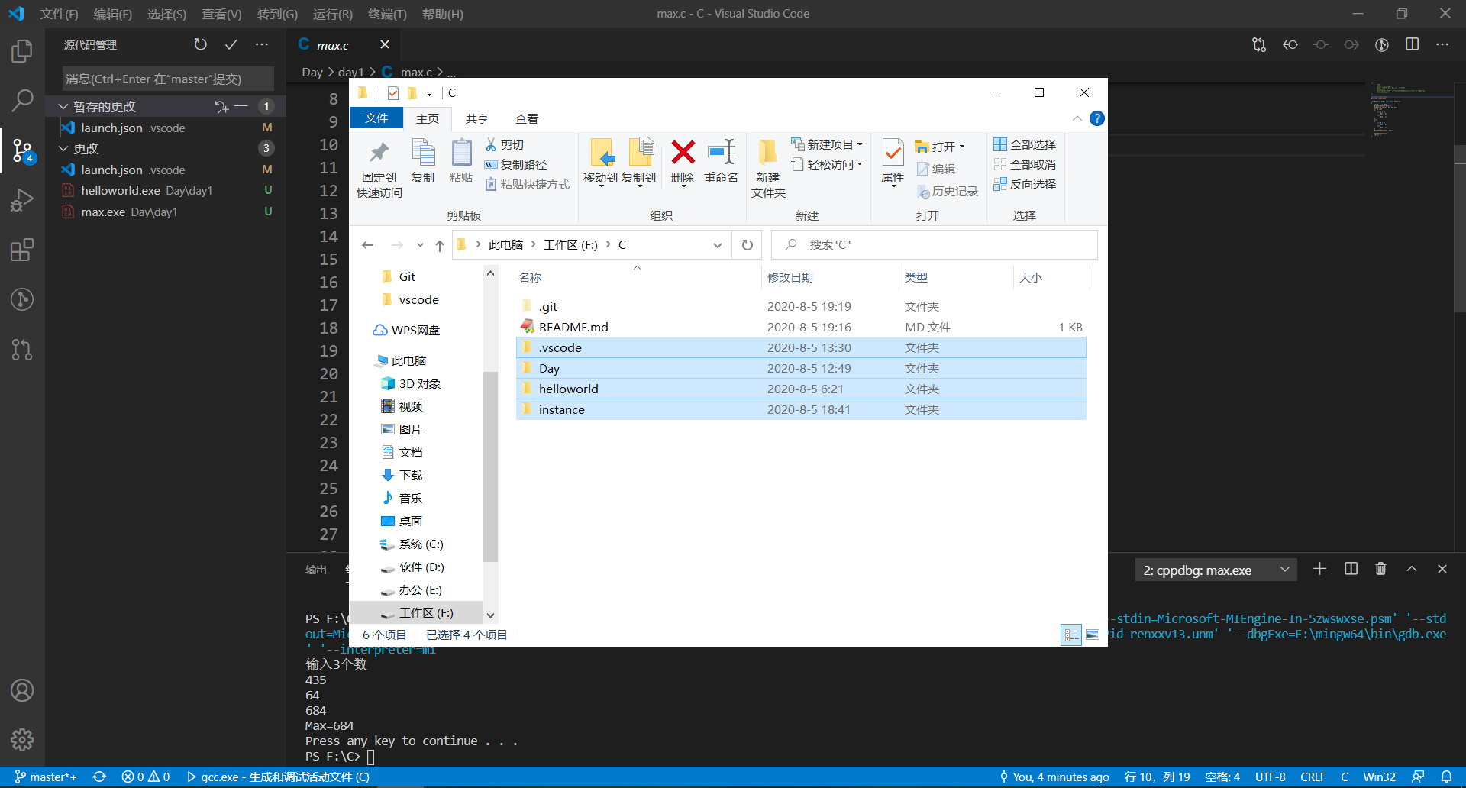The height and width of the screenshot is (788, 1466).
Task: Open the Run and Debug view
Action: coord(22,200)
